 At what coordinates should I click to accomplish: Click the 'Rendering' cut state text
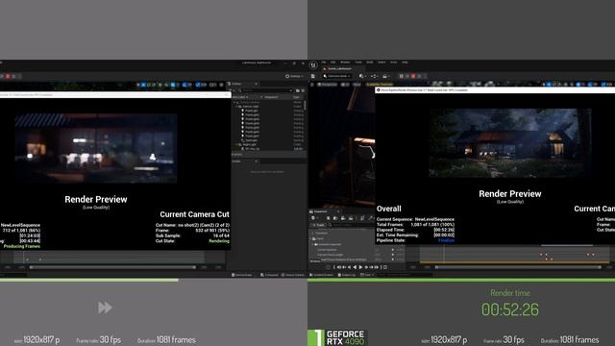[219, 241]
